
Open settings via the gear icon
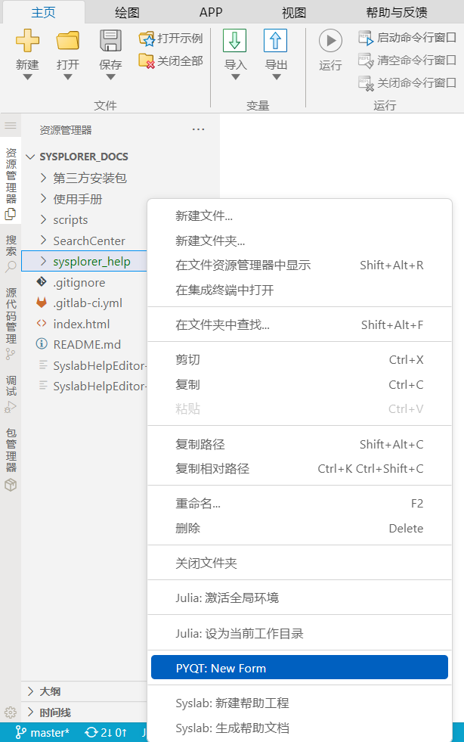[11, 712]
